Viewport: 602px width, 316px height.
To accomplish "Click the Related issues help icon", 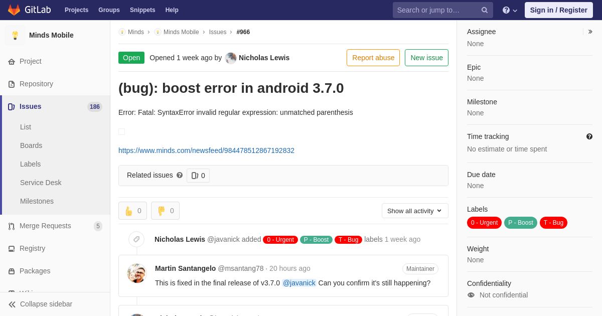I will point(180,175).
